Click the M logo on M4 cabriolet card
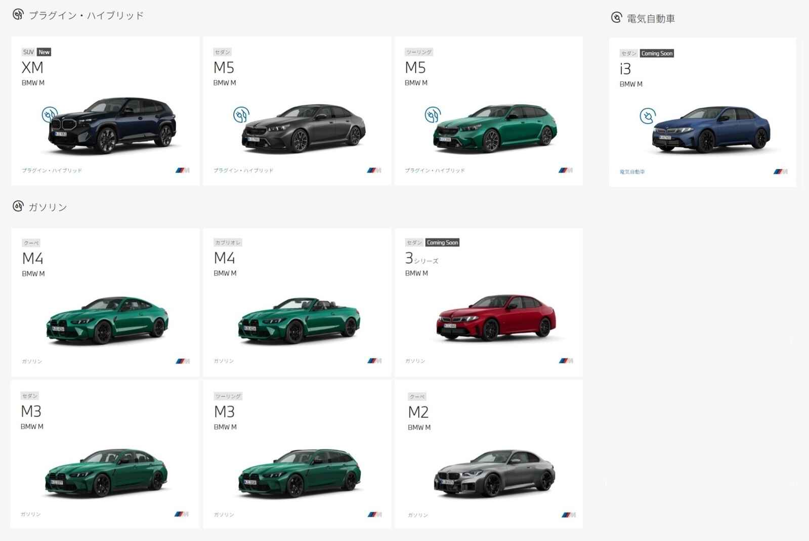The height and width of the screenshot is (541, 809). coord(374,361)
